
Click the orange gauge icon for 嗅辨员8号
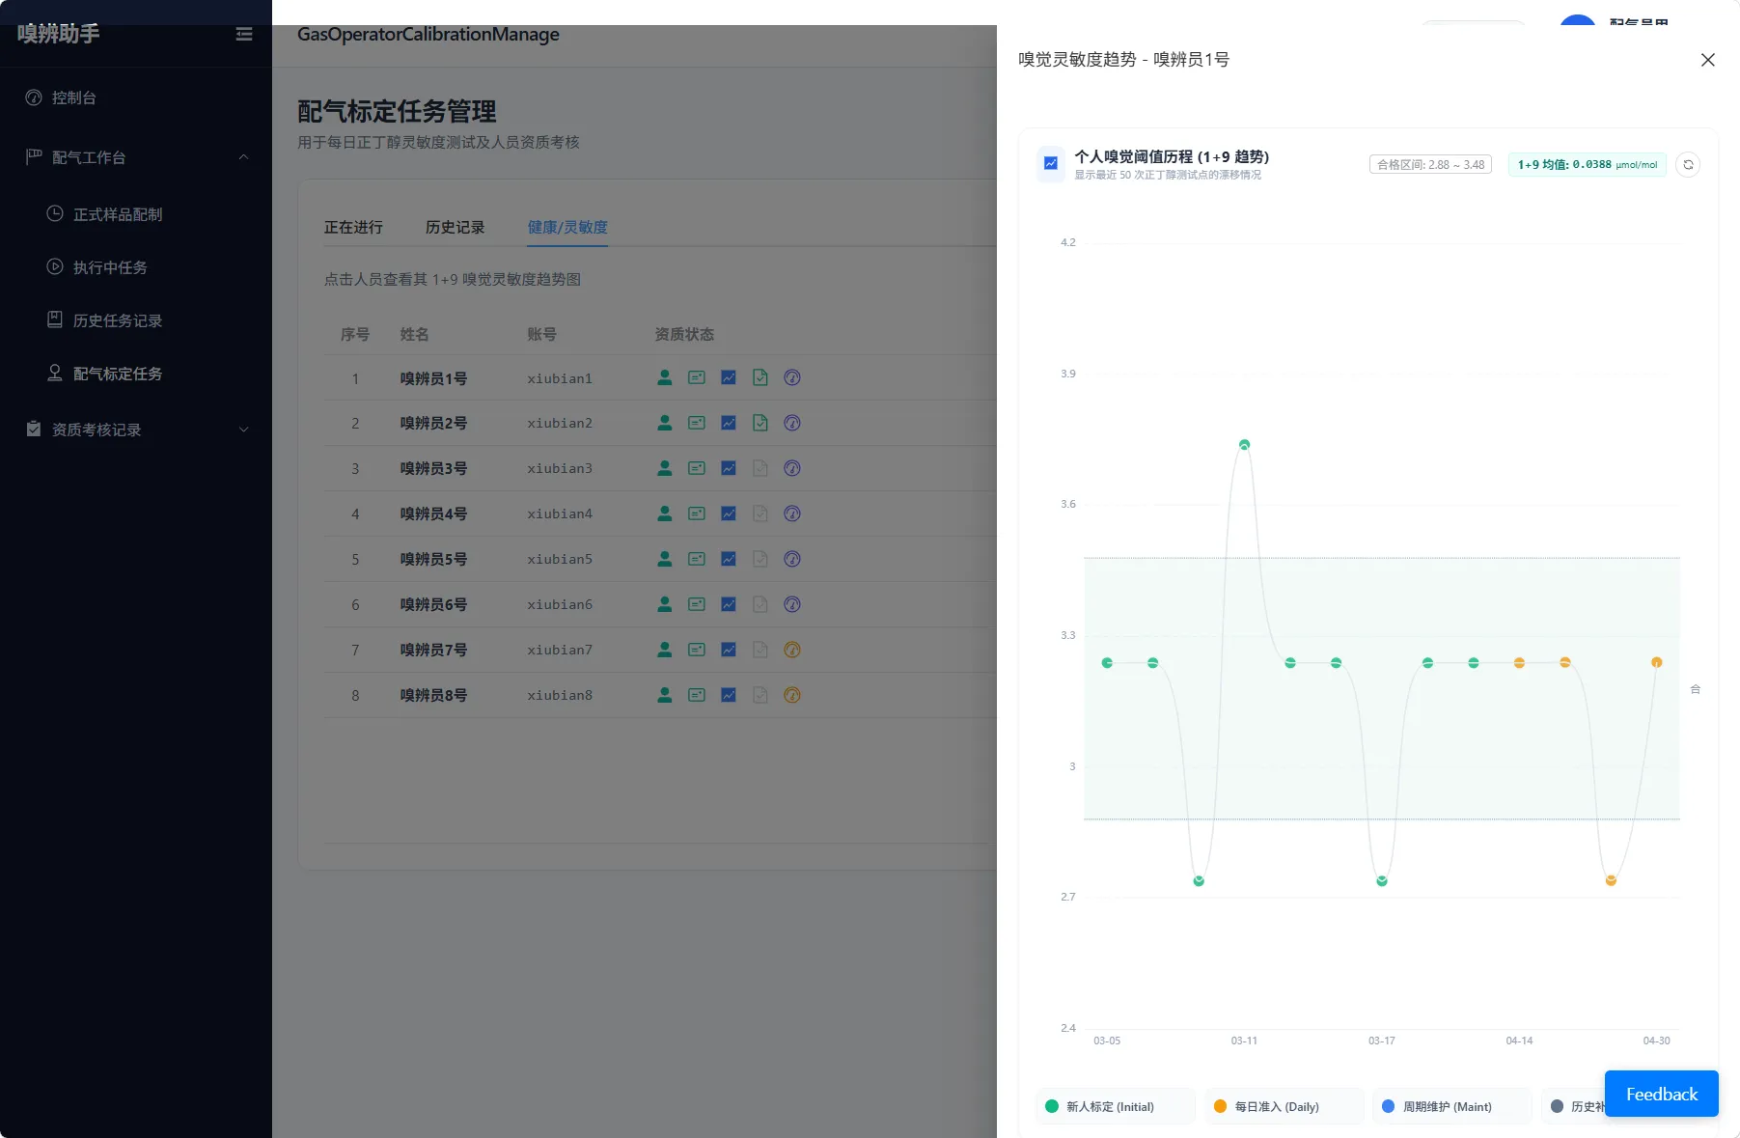coord(792,695)
